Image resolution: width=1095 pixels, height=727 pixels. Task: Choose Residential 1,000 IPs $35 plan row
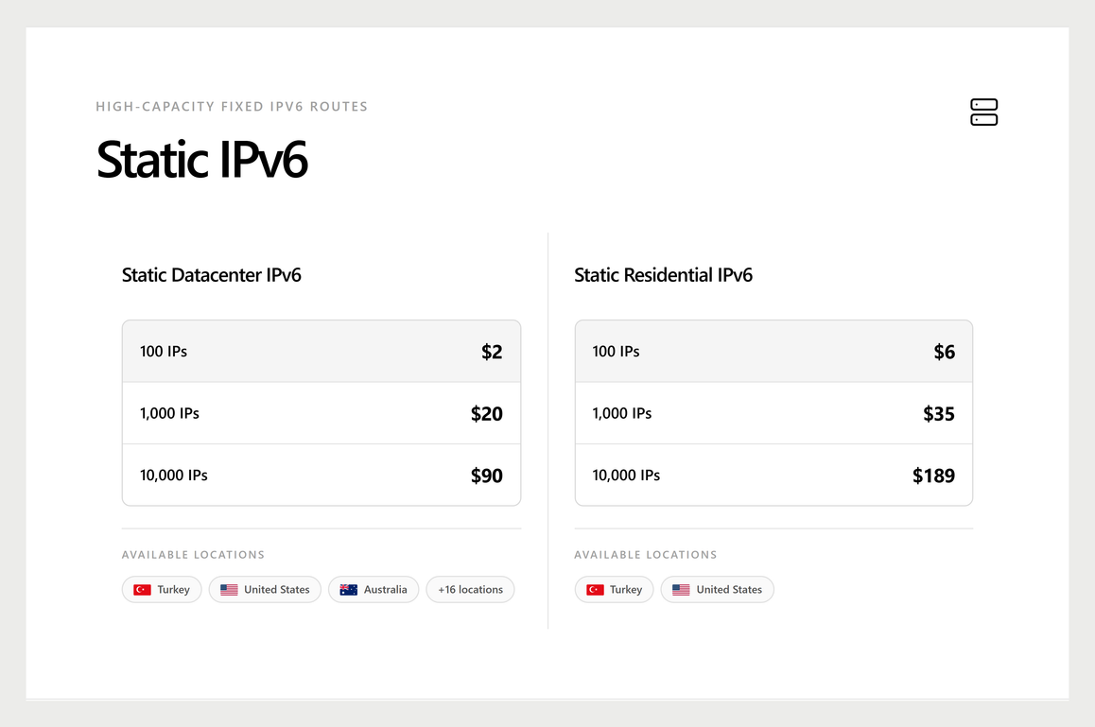pyautogui.click(x=773, y=413)
